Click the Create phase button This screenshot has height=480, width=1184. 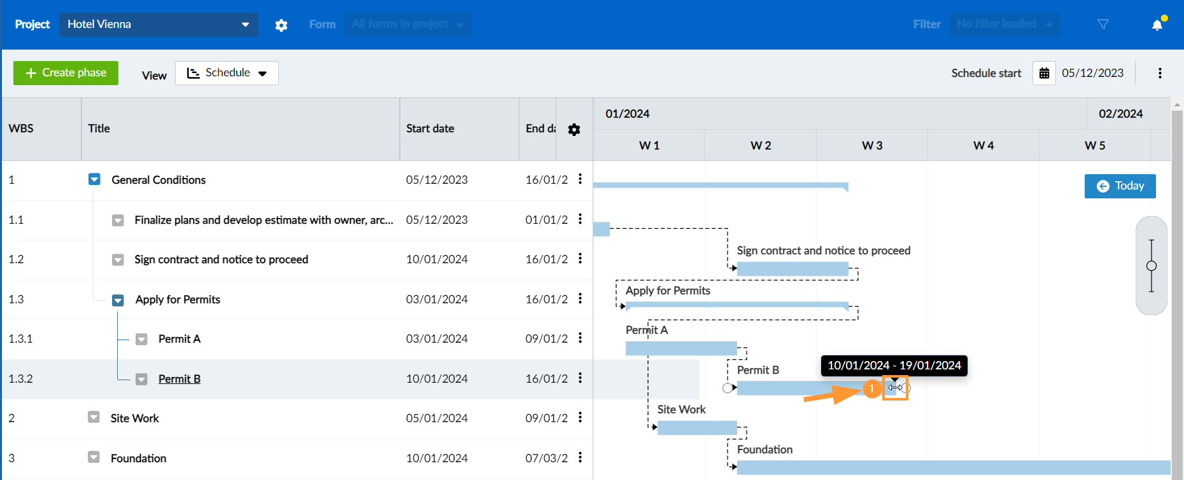click(x=66, y=73)
